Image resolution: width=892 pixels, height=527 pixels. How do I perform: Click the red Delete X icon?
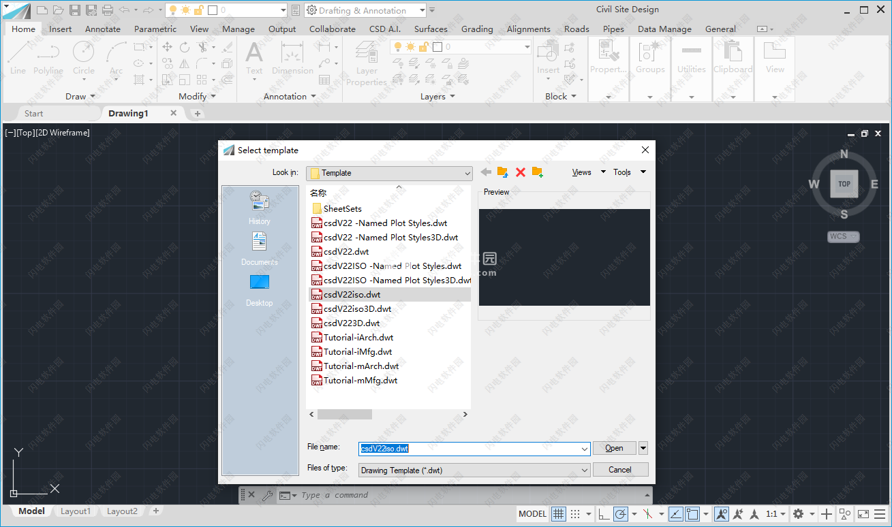point(521,172)
